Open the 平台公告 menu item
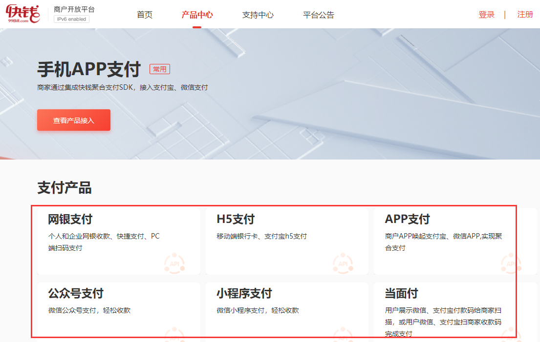540x342 pixels. (319, 15)
